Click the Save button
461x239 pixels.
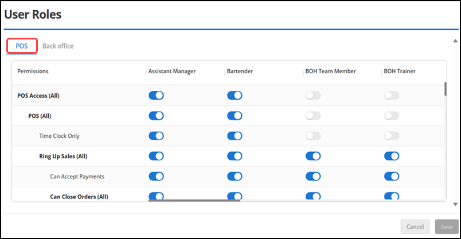click(x=447, y=226)
